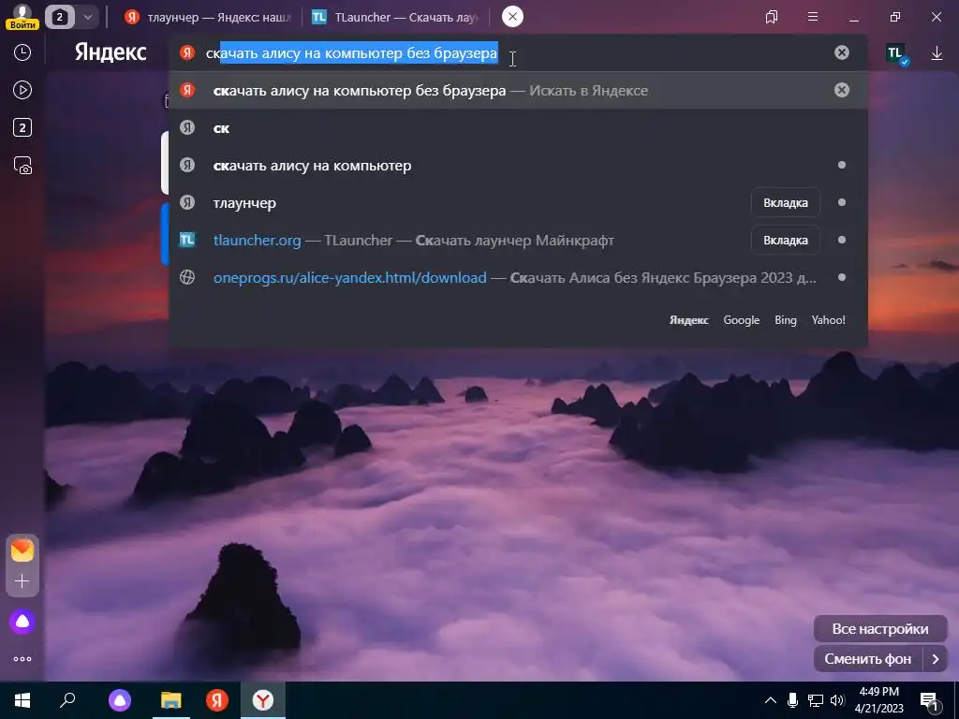
Task: Open red Yandex app in taskbar
Action: [216, 700]
